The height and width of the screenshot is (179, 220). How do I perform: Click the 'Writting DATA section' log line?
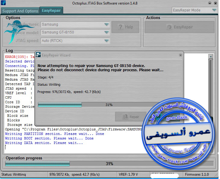44,143
